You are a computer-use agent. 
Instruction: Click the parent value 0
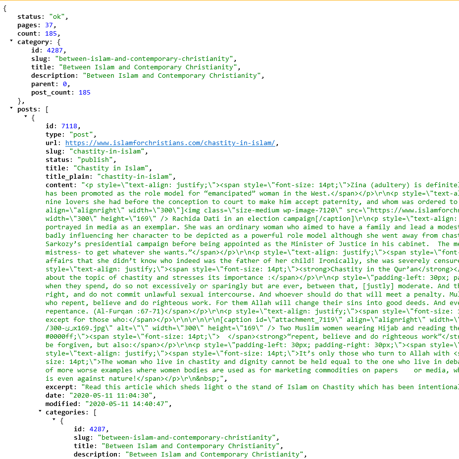pyautogui.click(x=65, y=84)
